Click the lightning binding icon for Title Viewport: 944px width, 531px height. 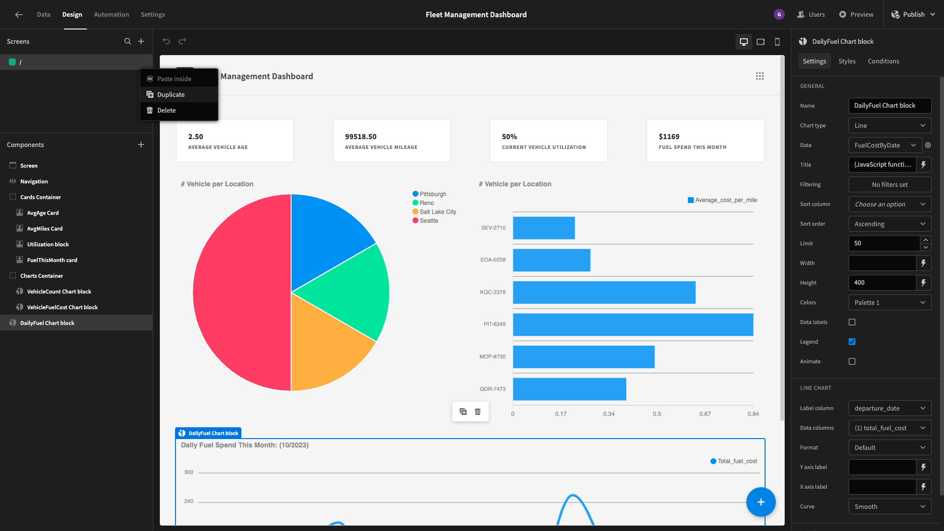point(924,165)
